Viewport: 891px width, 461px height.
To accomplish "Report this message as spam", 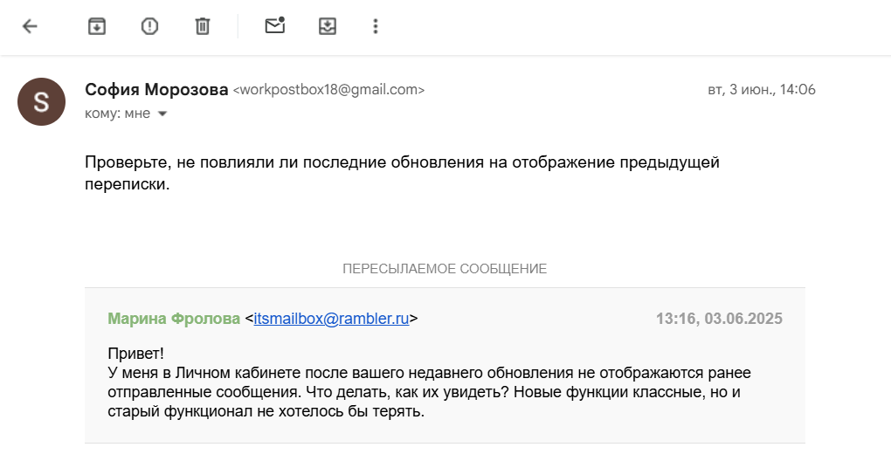I will (149, 26).
